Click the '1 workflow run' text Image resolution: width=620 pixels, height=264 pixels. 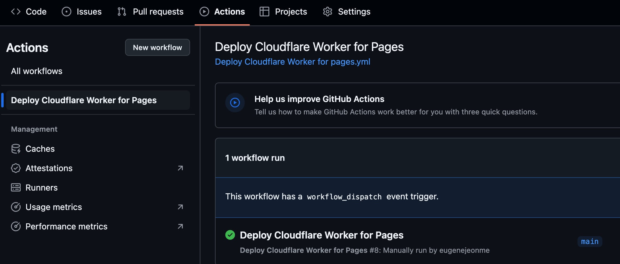point(255,158)
